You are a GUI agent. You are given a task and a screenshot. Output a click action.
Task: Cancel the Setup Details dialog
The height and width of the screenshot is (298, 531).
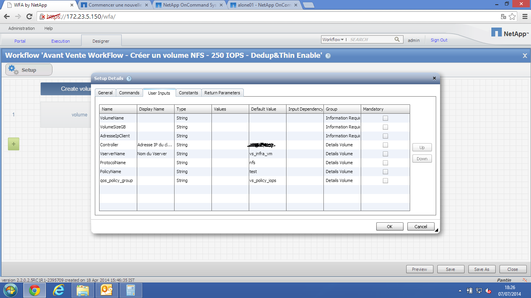pyautogui.click(x=421, y=227)
